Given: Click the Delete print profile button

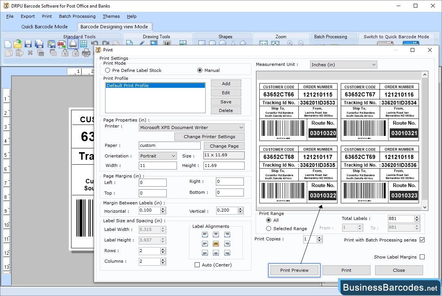Looking at the screenshot, I should coord(226,111).
